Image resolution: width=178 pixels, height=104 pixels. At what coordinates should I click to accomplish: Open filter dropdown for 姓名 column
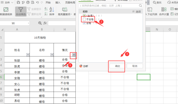click(x=28, y=55)
